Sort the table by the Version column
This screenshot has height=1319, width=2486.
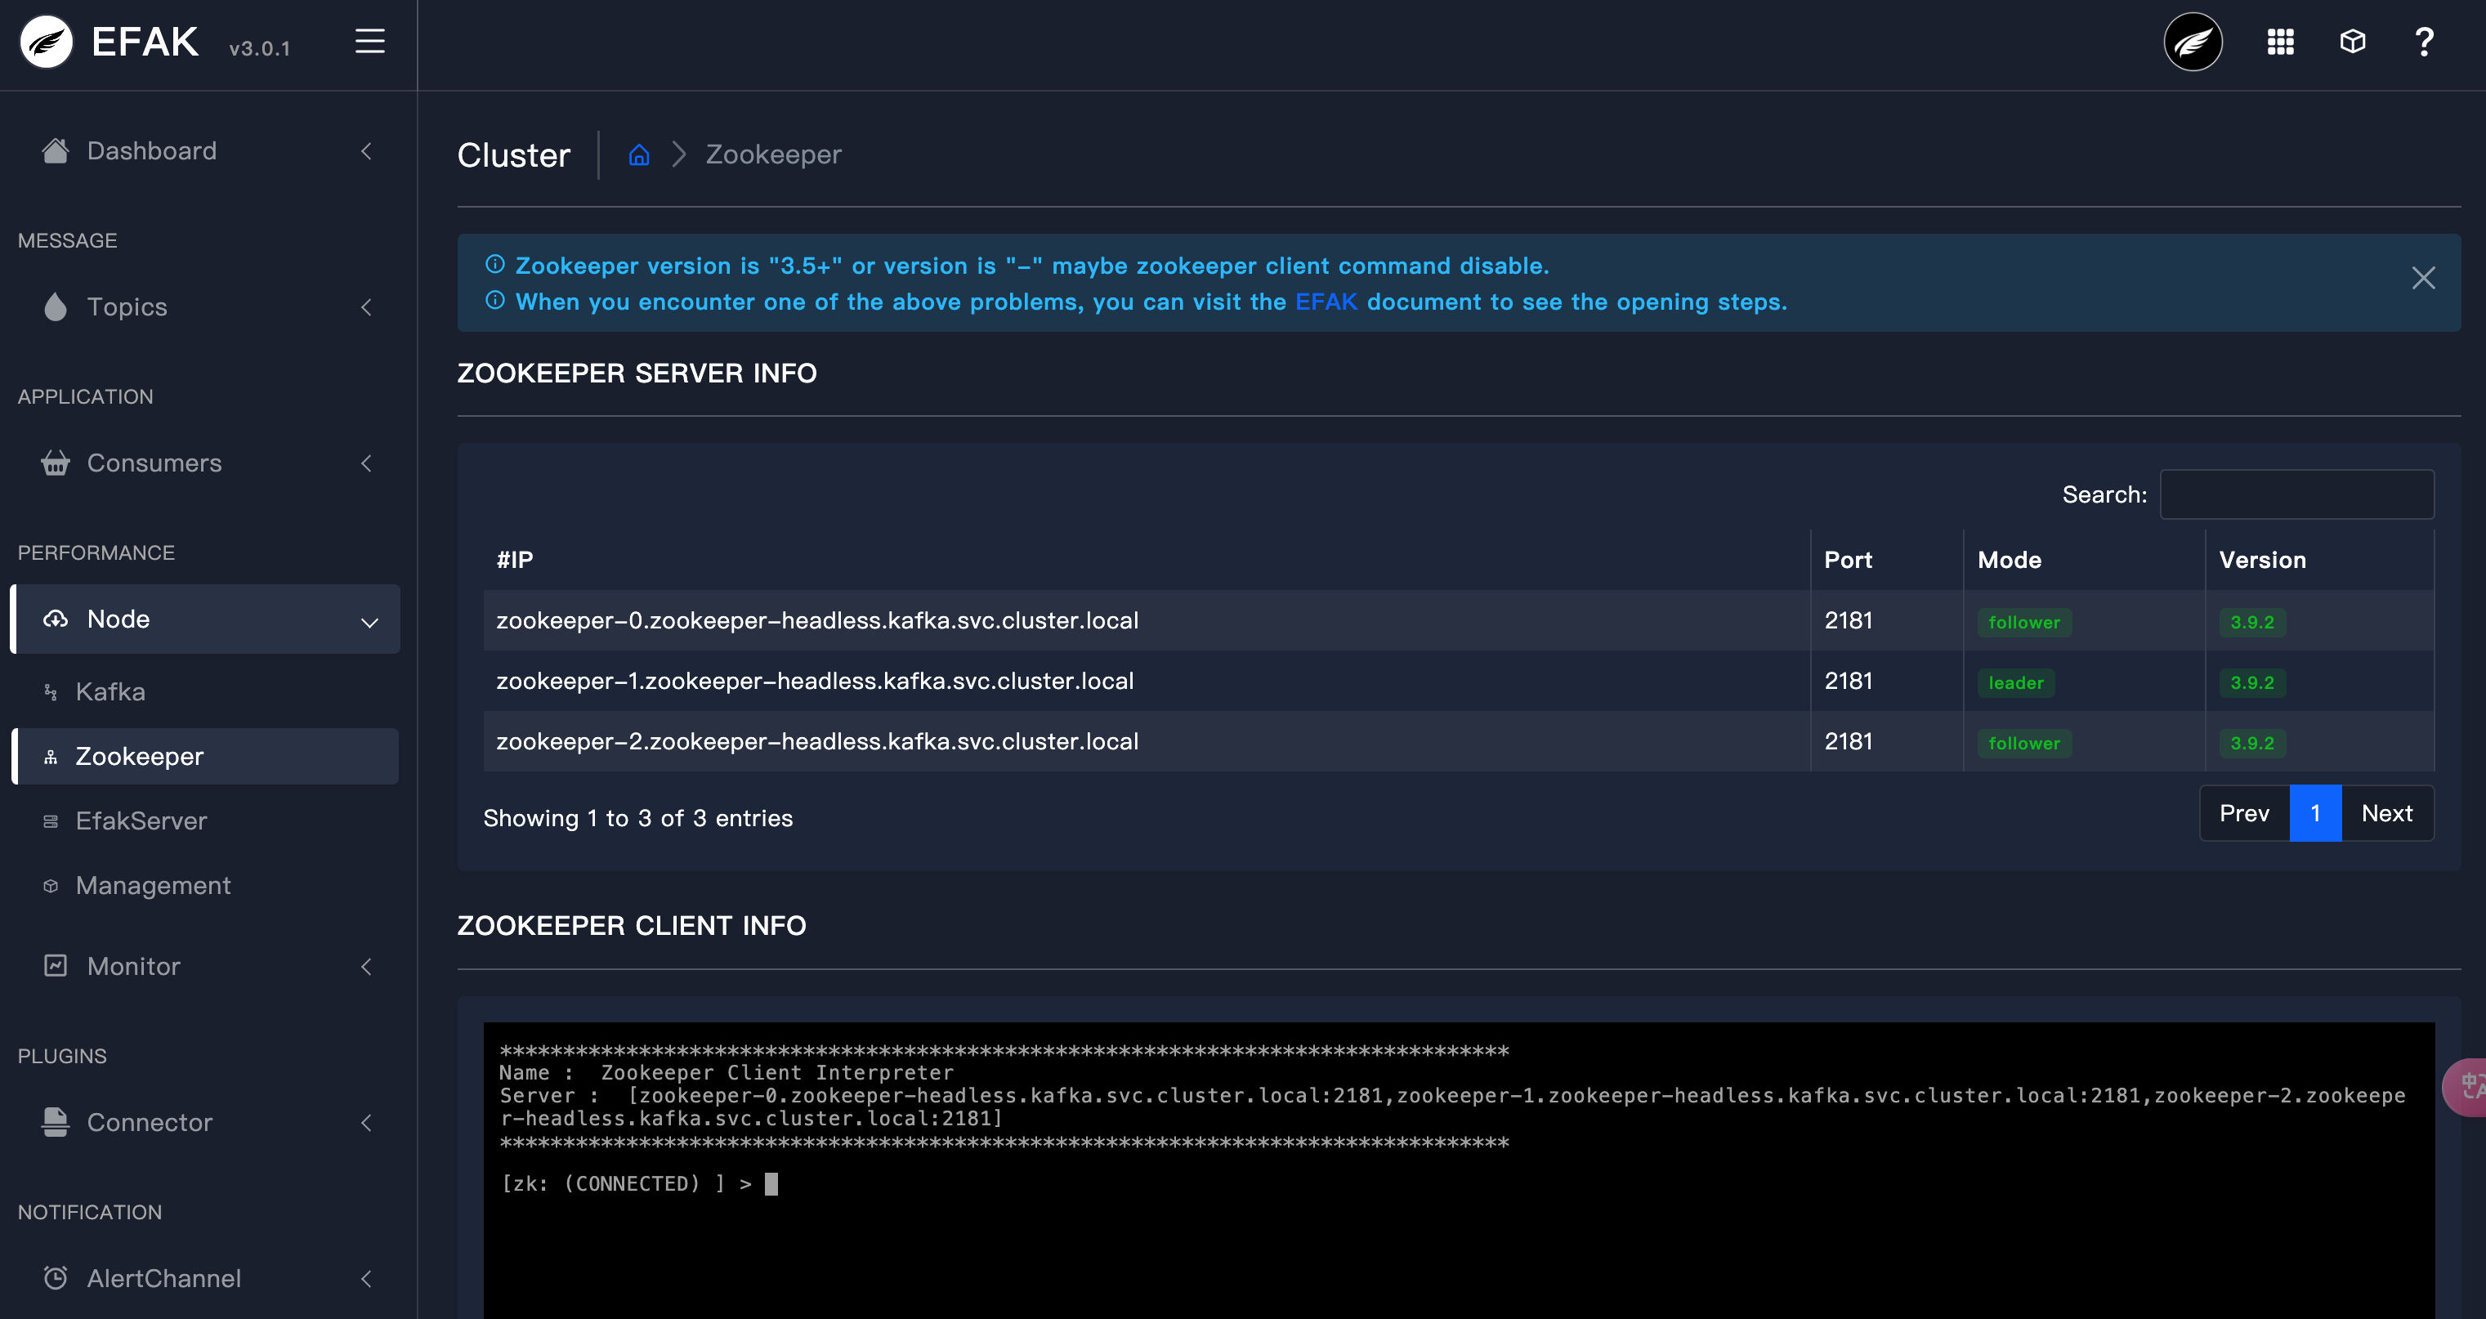tap(2320, 560)
